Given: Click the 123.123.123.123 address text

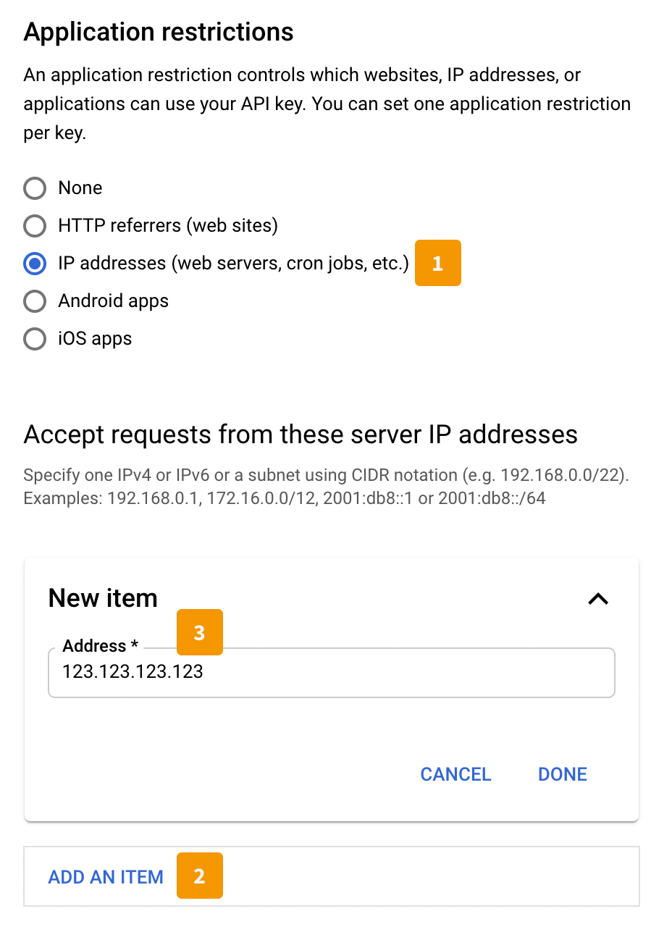Looking at the screenshot, I should [133, 671].
